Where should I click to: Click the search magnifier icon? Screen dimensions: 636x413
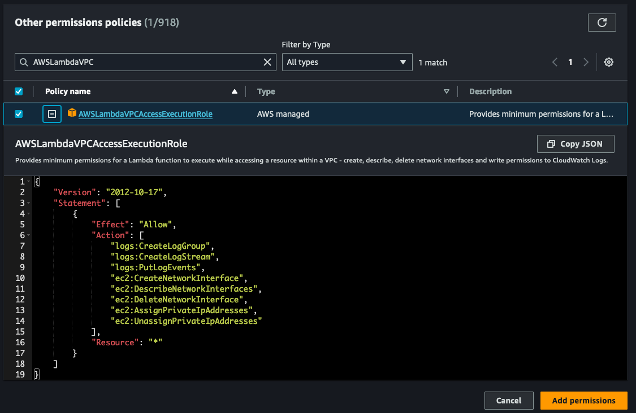click(23, 62)
